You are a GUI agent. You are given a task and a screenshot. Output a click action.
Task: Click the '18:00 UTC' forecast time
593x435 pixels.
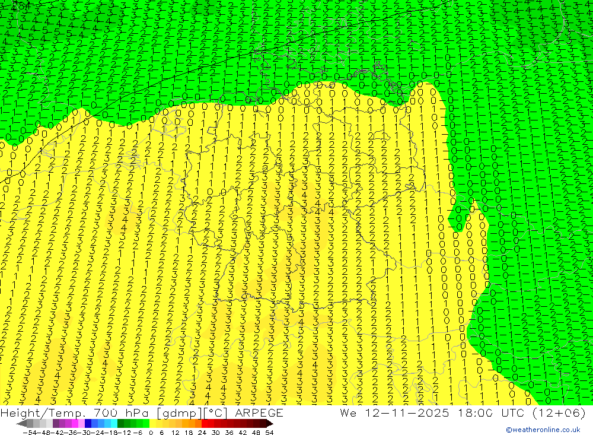click(492, 412)
